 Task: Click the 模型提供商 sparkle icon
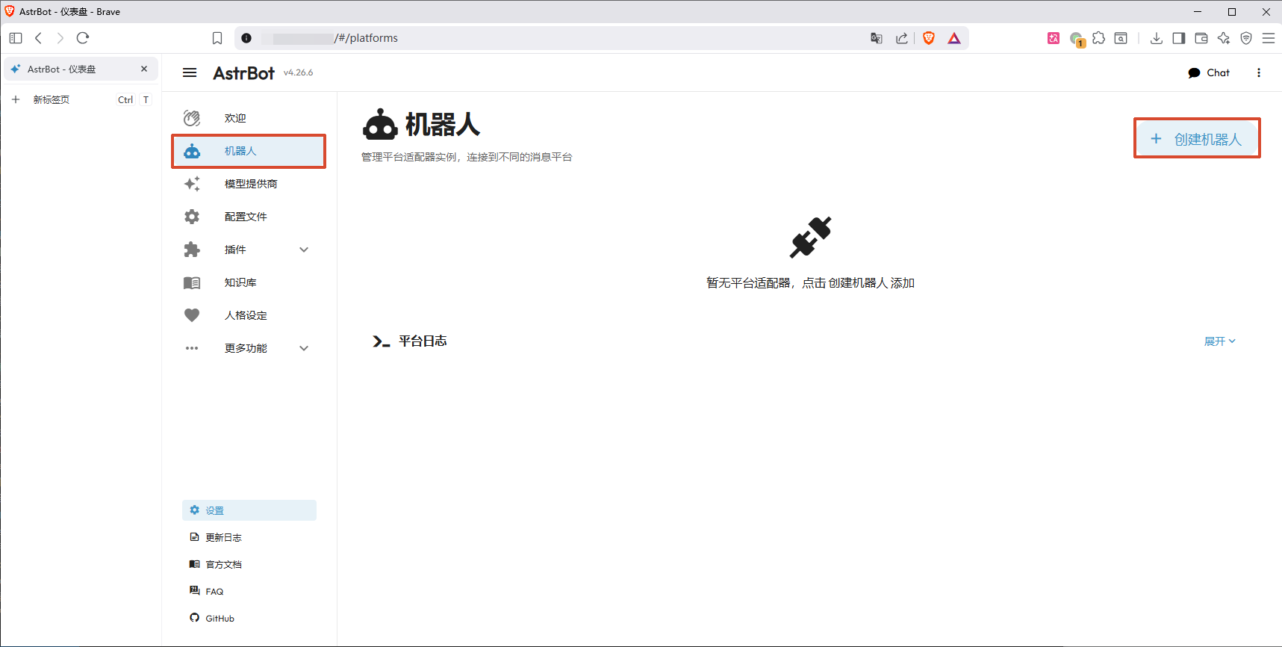click(x=192, y=184)
